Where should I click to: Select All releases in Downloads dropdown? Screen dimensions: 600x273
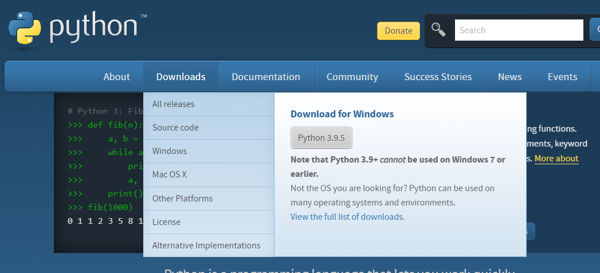(x=209, y=104)
